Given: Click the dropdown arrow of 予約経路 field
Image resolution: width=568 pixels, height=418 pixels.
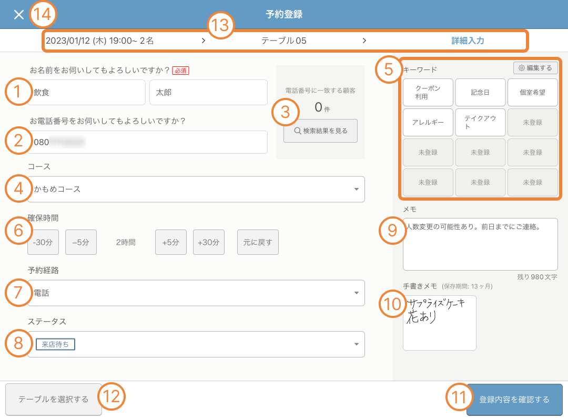Looking at the screenshot, I should (357, 294).
